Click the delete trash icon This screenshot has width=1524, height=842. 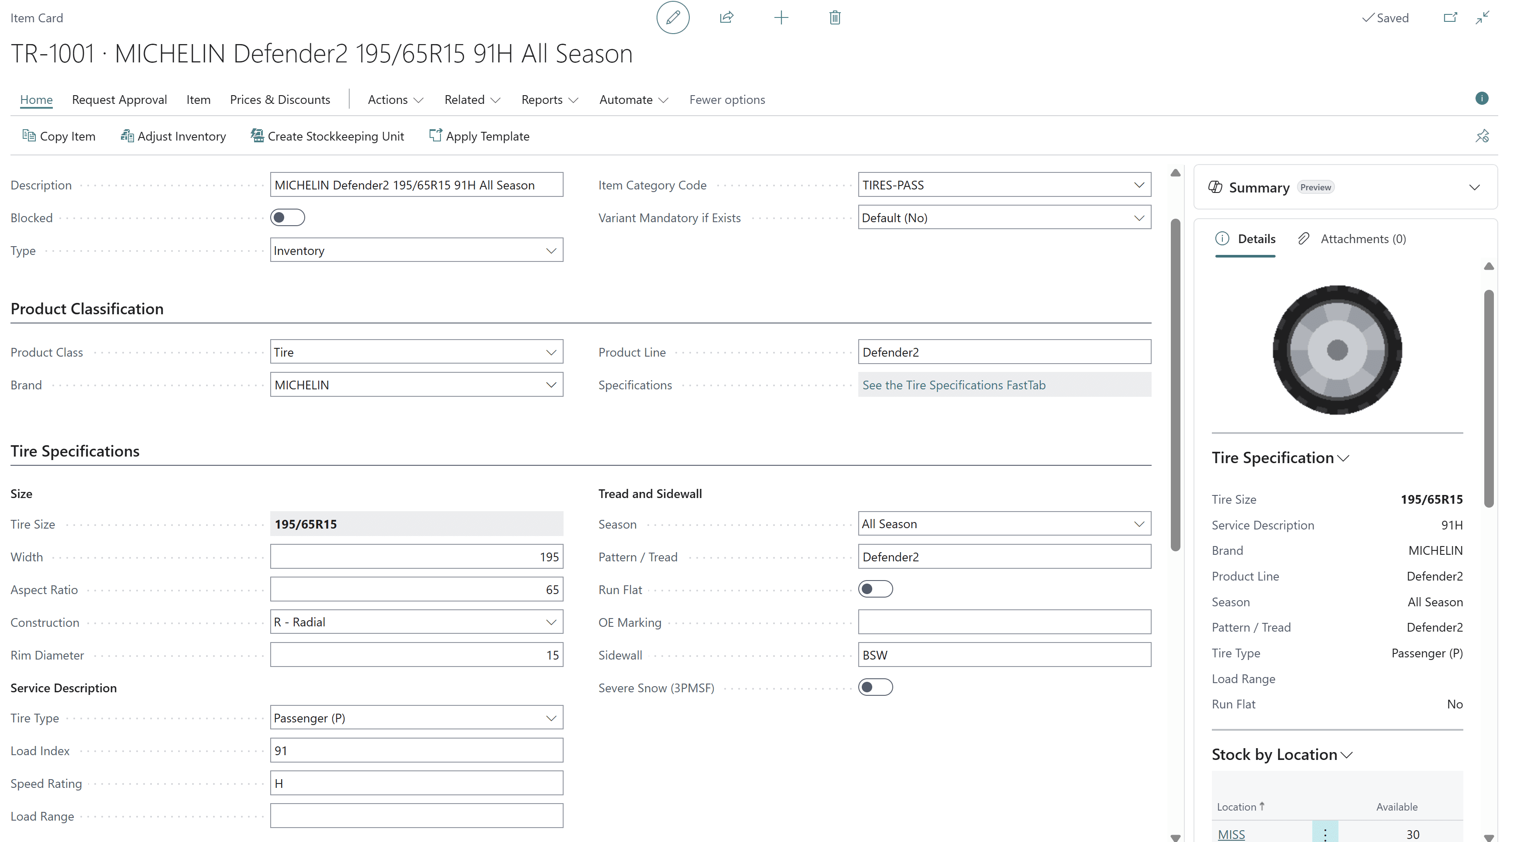835,18
